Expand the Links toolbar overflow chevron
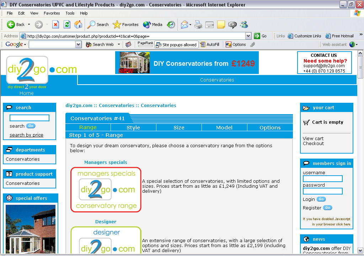This screenshot has width=364, height=256. [x=361, y=34]
